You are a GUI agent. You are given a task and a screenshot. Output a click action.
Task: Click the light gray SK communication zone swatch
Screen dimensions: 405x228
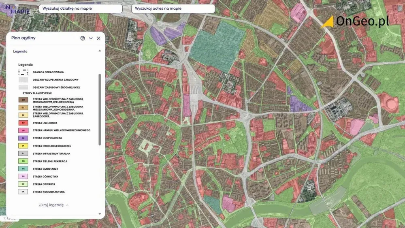pyautogui.click(x=23, y=192)
